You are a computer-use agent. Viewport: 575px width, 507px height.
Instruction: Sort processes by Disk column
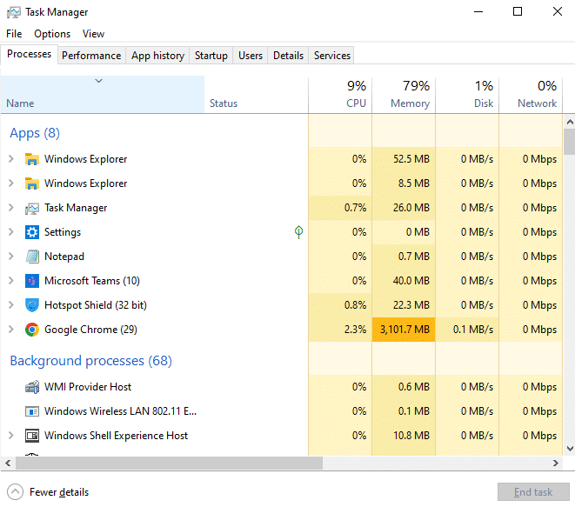pos(467,94)
